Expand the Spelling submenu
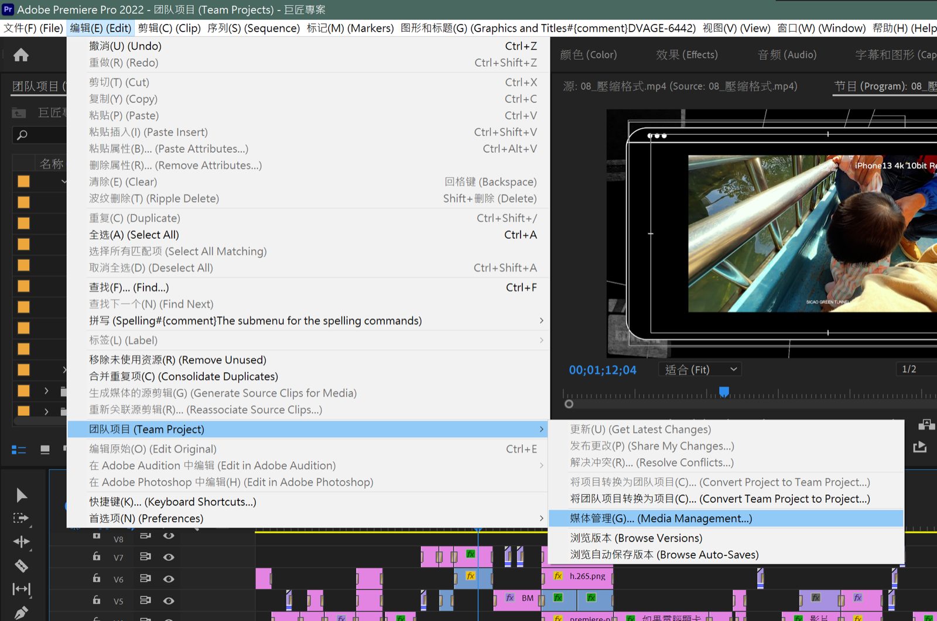This screenshot has width=937, height=621. click(x=309, y=321)
